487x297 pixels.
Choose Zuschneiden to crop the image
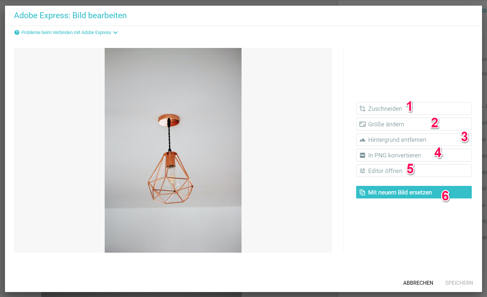pyautogui.click(x=414, y=108)
